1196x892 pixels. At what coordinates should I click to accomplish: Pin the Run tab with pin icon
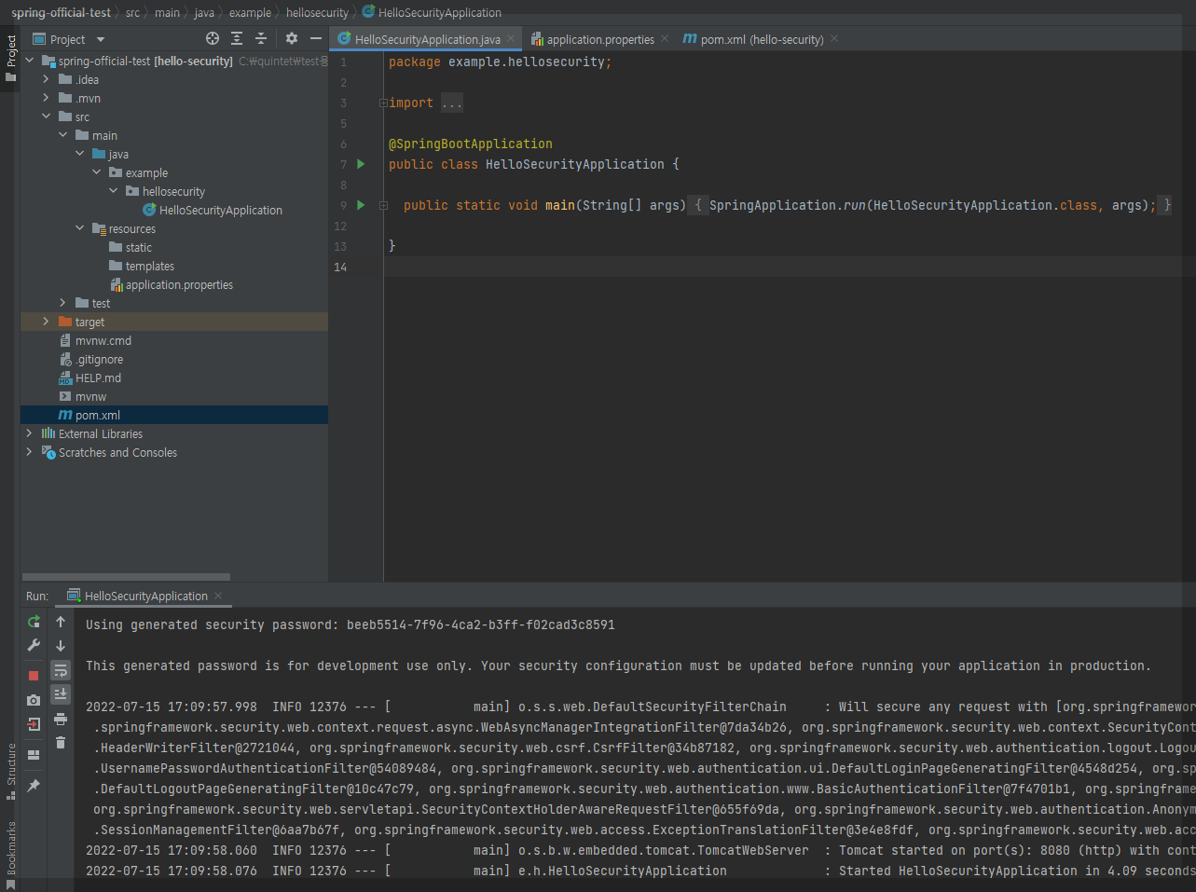pyautogui.click(x=34, y=786)
